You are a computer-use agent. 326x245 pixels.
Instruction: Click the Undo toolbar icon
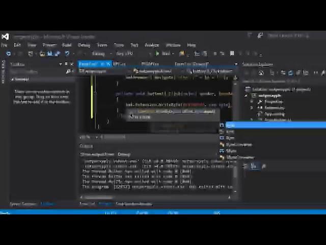point(67,54)
